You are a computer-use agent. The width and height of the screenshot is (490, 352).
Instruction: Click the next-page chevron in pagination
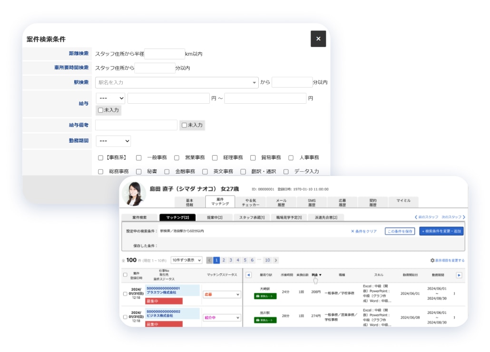[276, 260]
